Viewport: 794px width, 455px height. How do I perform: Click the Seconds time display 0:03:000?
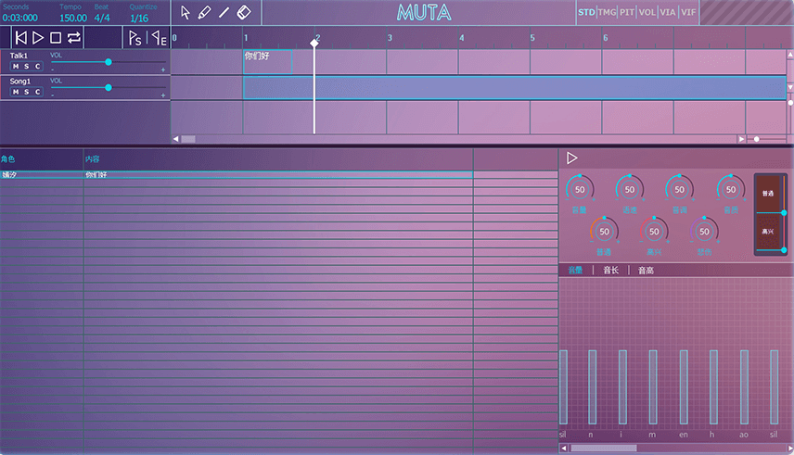[x=19, y=18]
